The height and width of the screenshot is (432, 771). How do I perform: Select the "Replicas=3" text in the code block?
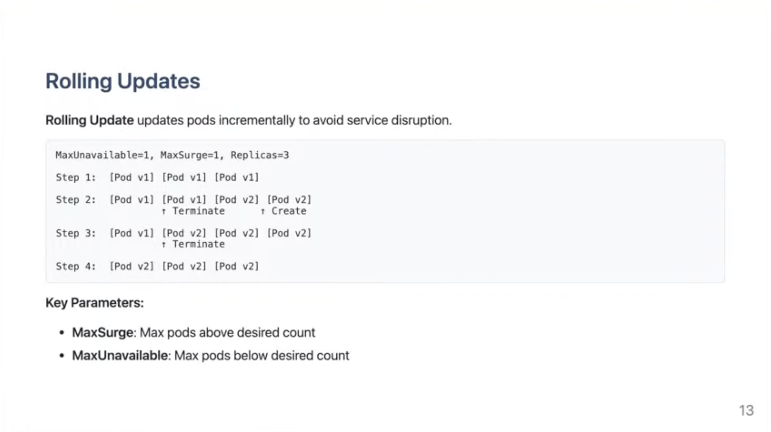click(260, 155)
